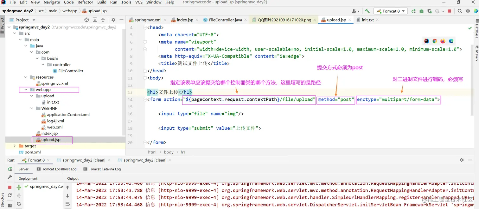The height and width of the screenshot is (209, 479).
Task: Select web.xml in project tree
Action: click(52, 127)
